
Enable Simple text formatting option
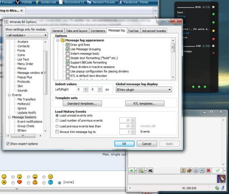click(67, 58)
